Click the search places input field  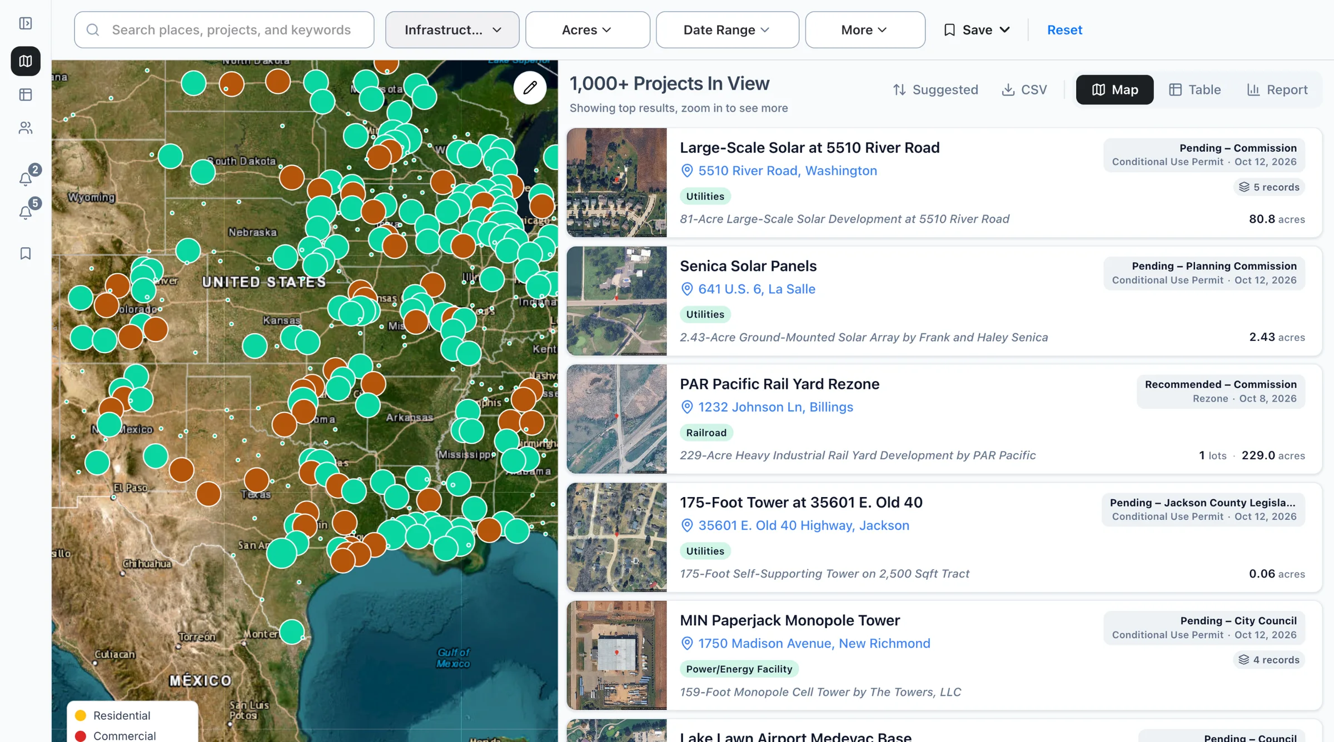pos(224,30)
